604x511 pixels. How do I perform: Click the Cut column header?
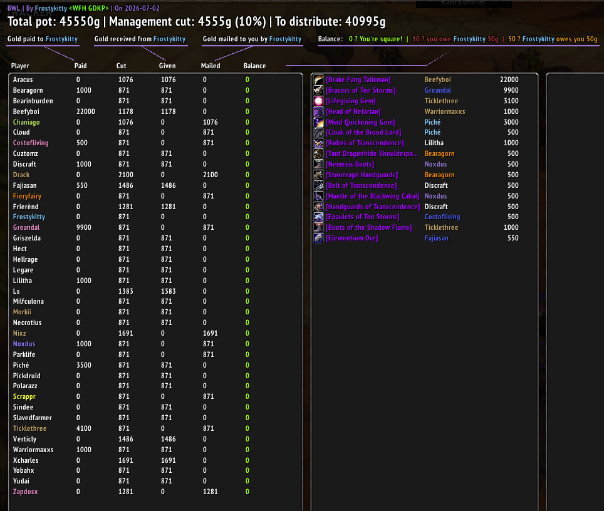point(122,66)
